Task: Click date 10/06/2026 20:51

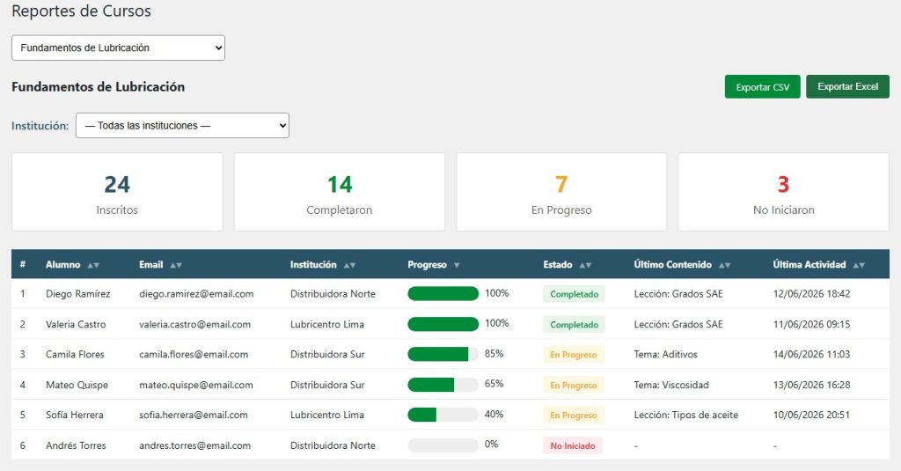Action: (x=811, y=415)
